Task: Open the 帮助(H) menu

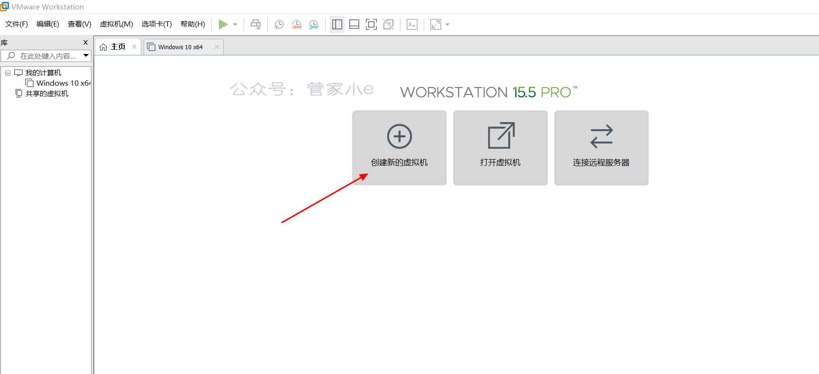Action: tap(193, 24)
